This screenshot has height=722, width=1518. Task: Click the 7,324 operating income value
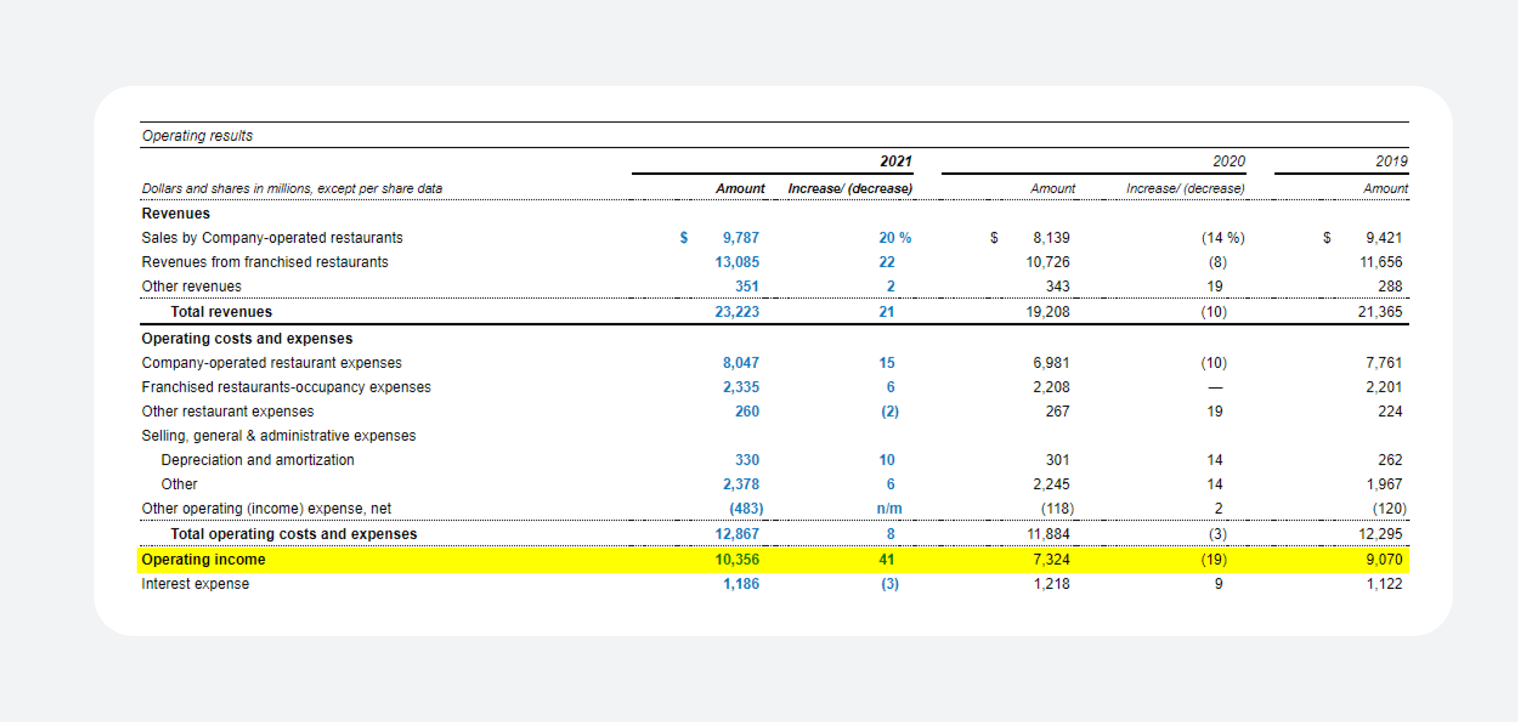tap(1051, 559)
